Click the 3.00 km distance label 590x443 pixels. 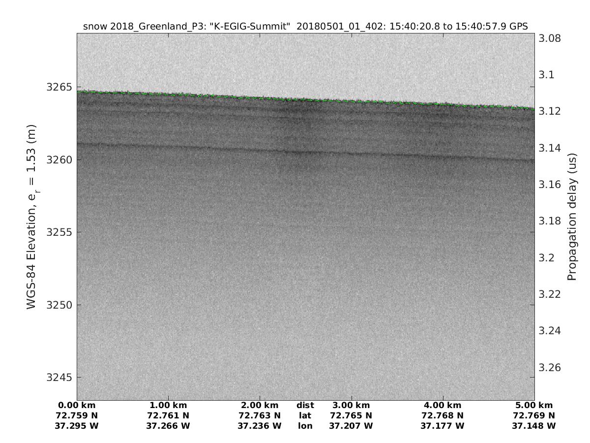(351, 406)
